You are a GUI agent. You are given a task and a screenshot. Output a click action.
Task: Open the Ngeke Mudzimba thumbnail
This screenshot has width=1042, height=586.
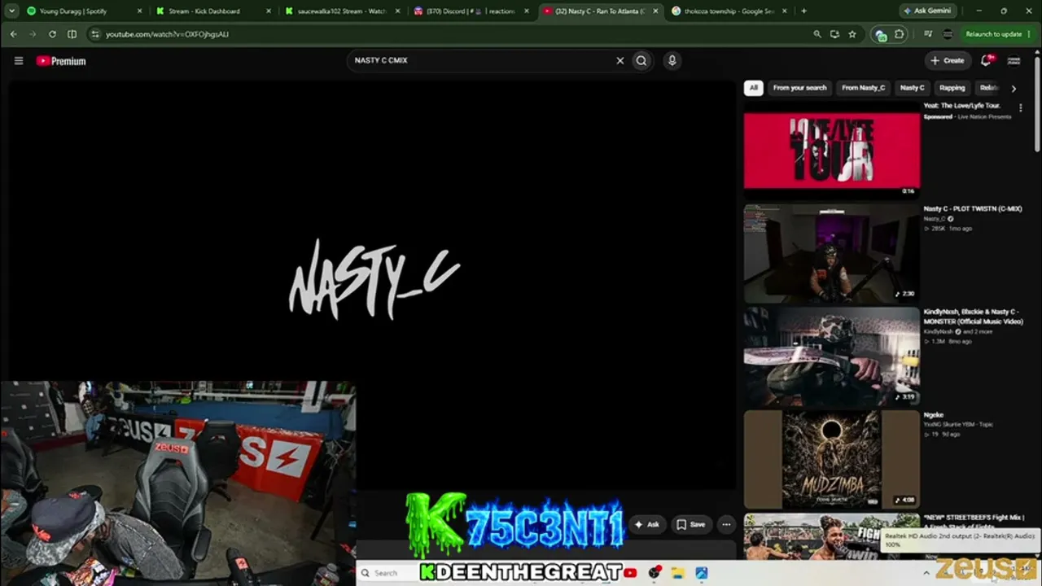(831, 459)
